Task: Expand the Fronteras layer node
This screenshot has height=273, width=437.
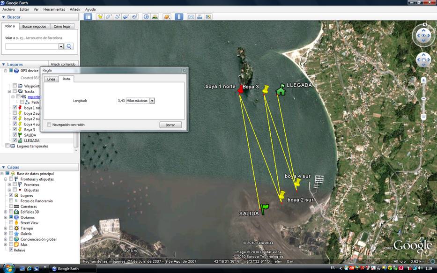Action: (9, 184)
